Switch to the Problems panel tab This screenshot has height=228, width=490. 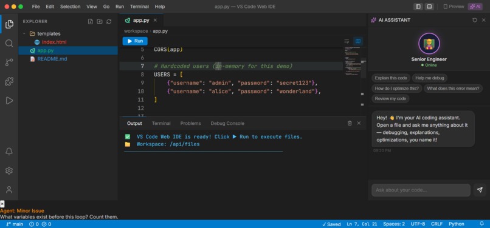[x=191, y=124]
